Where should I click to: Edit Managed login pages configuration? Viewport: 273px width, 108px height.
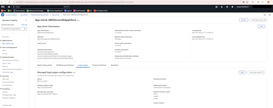[x=242, y=72]
